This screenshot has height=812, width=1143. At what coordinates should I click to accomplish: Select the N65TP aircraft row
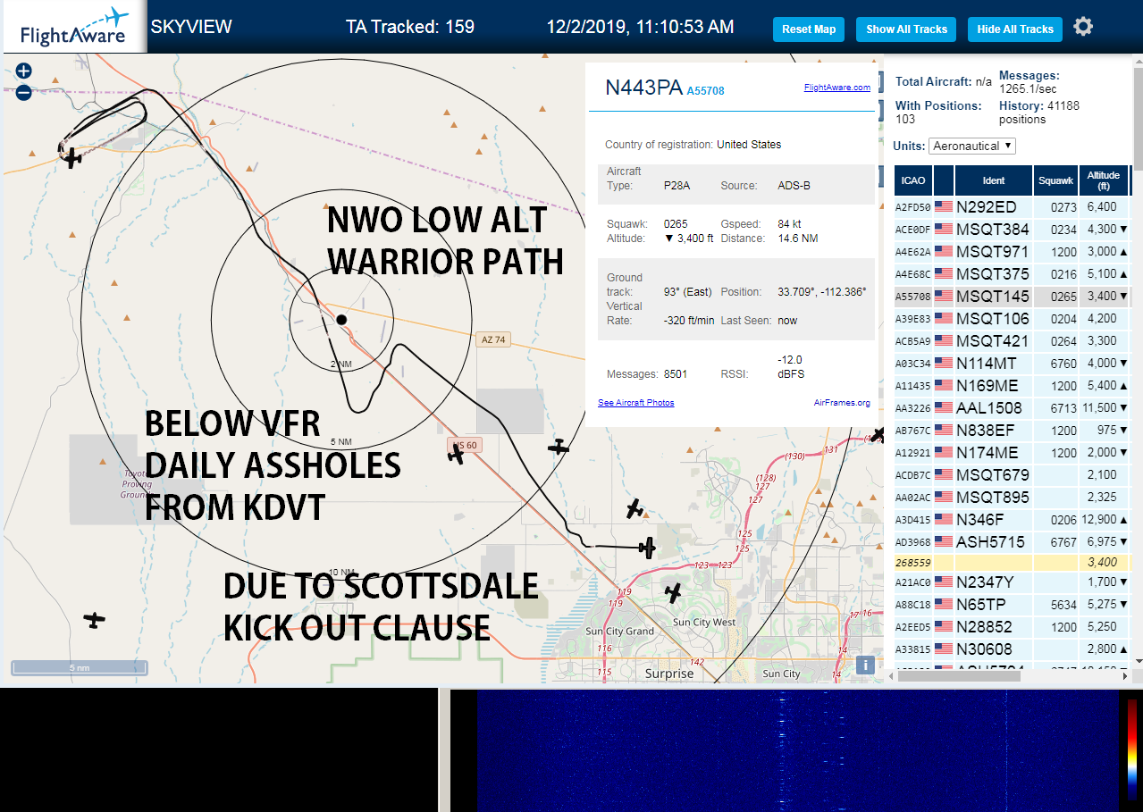[x=1013, y=605]
